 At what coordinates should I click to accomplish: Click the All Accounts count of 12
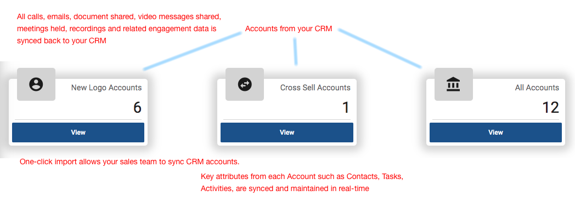coord(550,108)
